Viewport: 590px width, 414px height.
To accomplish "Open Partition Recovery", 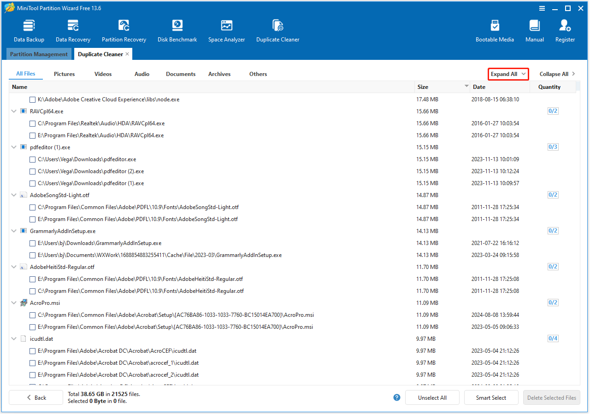I will [x=124, y=29].
